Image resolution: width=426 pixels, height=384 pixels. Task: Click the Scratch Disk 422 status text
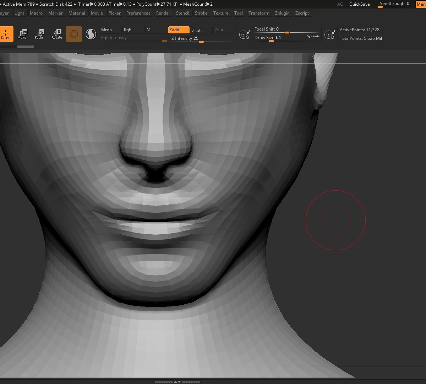pos(56,4)
